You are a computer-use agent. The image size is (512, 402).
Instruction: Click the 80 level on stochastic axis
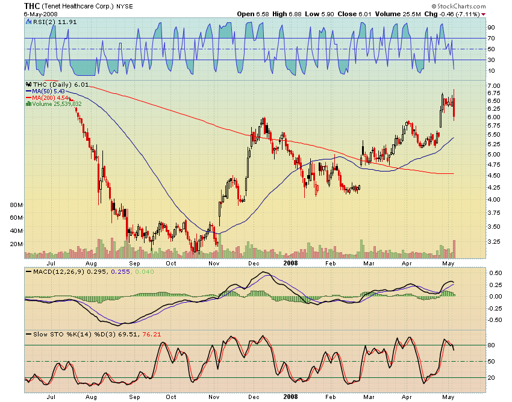491,345
